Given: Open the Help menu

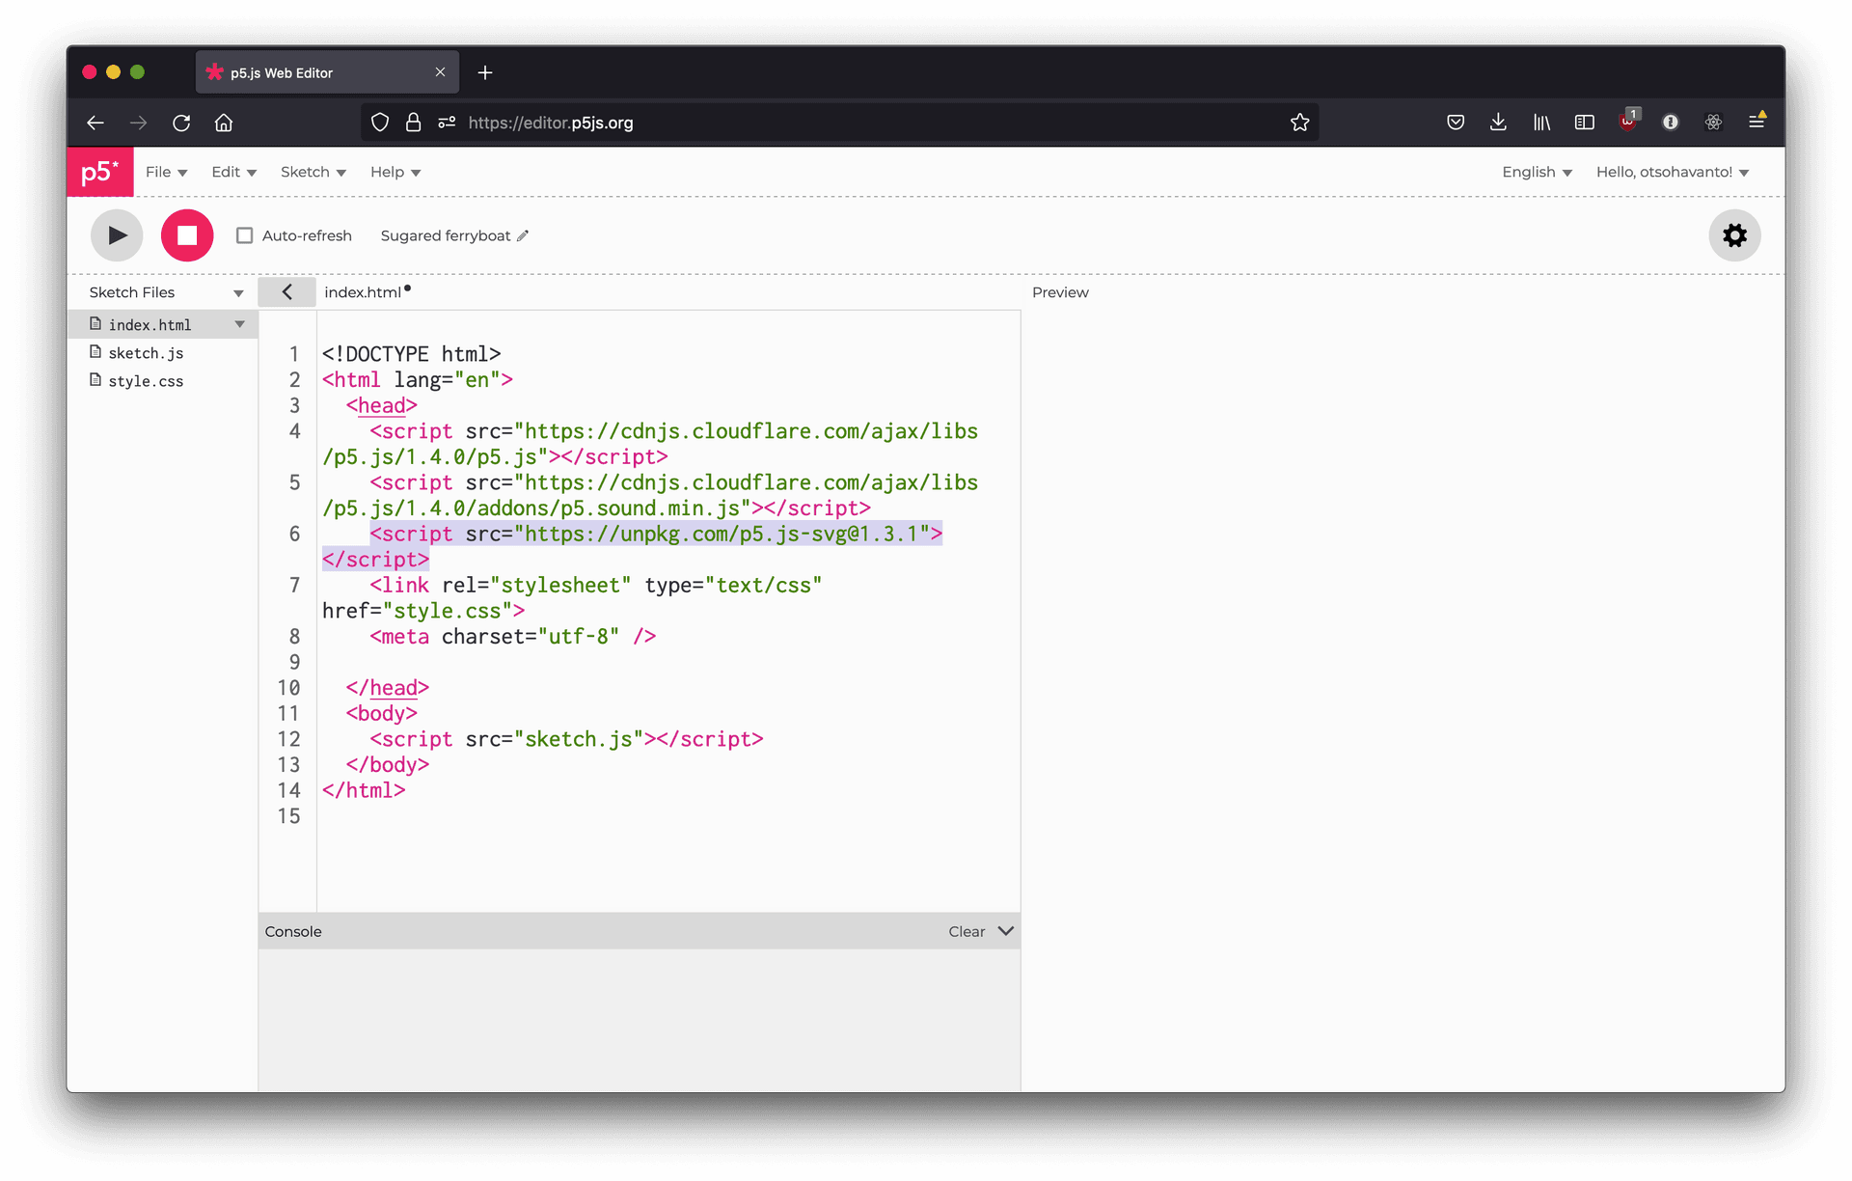Looking at the screenshot, I should coord(392,172).
